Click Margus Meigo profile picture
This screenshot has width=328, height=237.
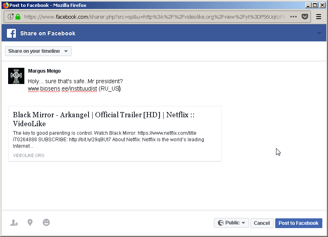coord(16,76)
